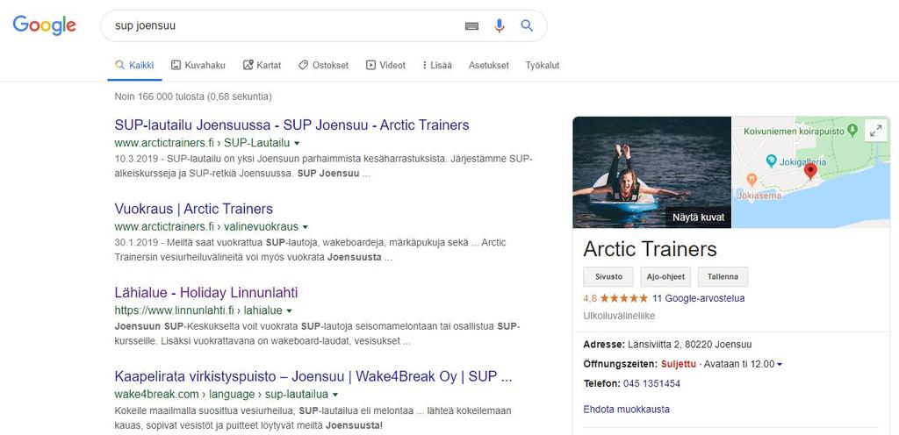Viewport: 899px width, 435px height.
Task: Open the 11 Google-arvostelua reviews link
Action: 698,298
